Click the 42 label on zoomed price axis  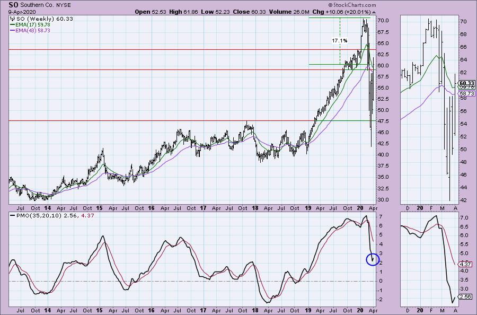click(x=464, y=200)
